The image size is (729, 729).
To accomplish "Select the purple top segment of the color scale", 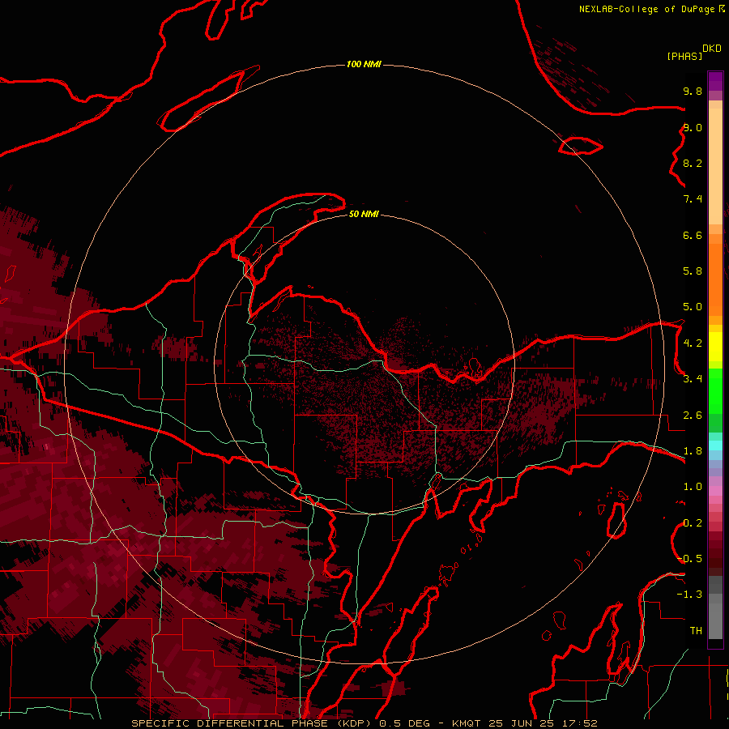I will pos(715,81).
